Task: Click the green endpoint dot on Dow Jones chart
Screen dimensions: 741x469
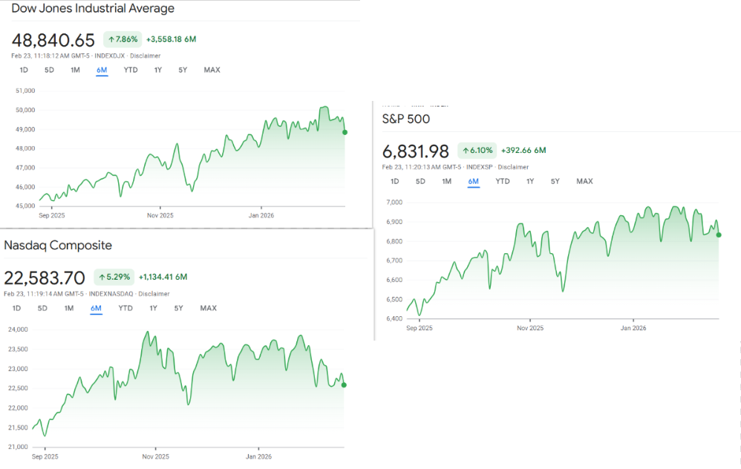Action: coord(345,132)
